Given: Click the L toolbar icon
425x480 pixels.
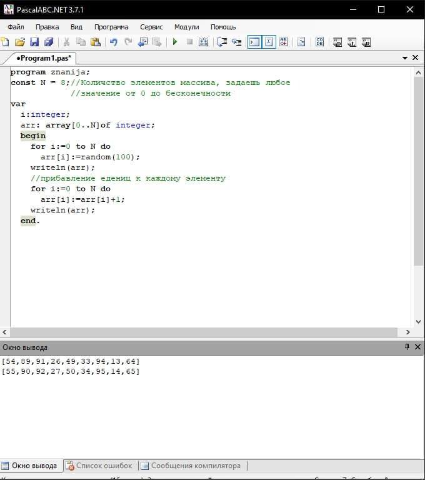Looking at the screenshot, I should click(352, 42).
